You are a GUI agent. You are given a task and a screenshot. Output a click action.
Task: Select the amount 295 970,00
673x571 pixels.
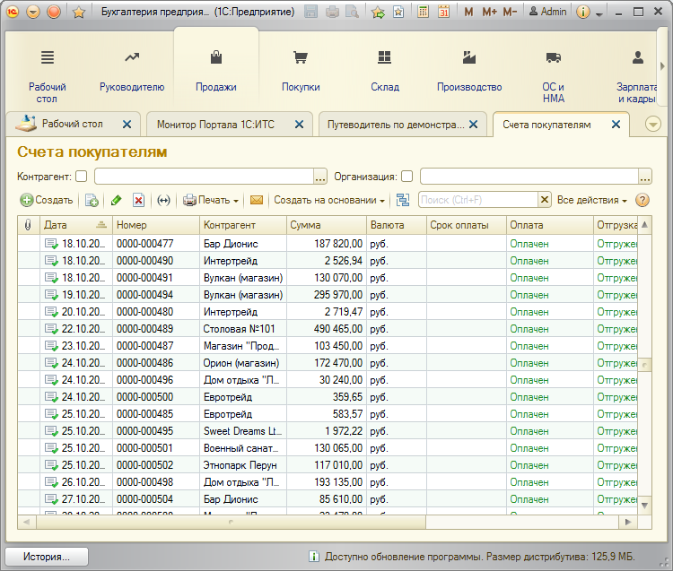tap(338, 295)
